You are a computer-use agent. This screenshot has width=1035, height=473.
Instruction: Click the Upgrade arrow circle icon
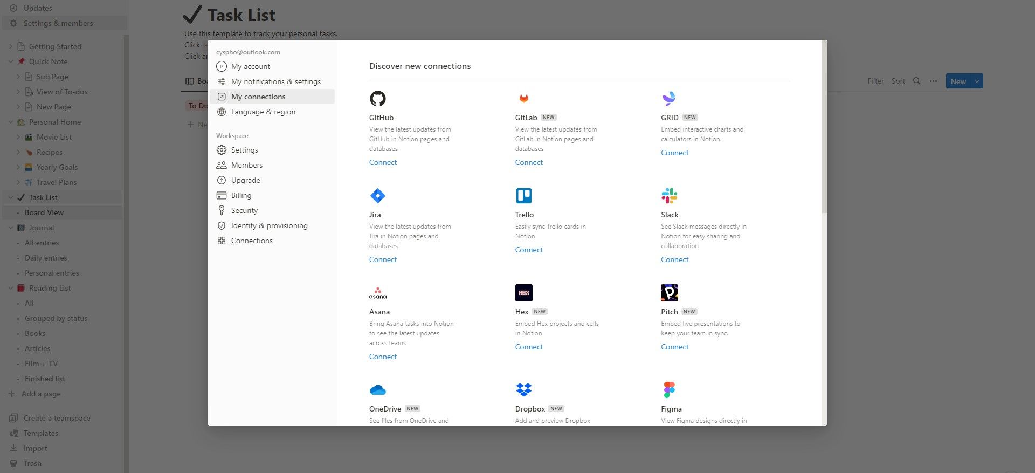pos(221,180)
